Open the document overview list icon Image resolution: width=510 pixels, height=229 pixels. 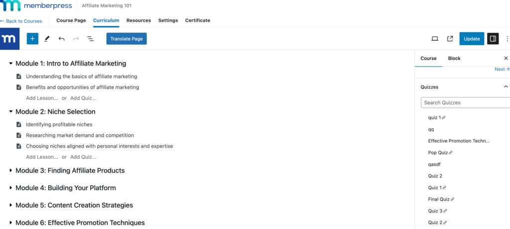pyautogui.click(x=91, y=39)
